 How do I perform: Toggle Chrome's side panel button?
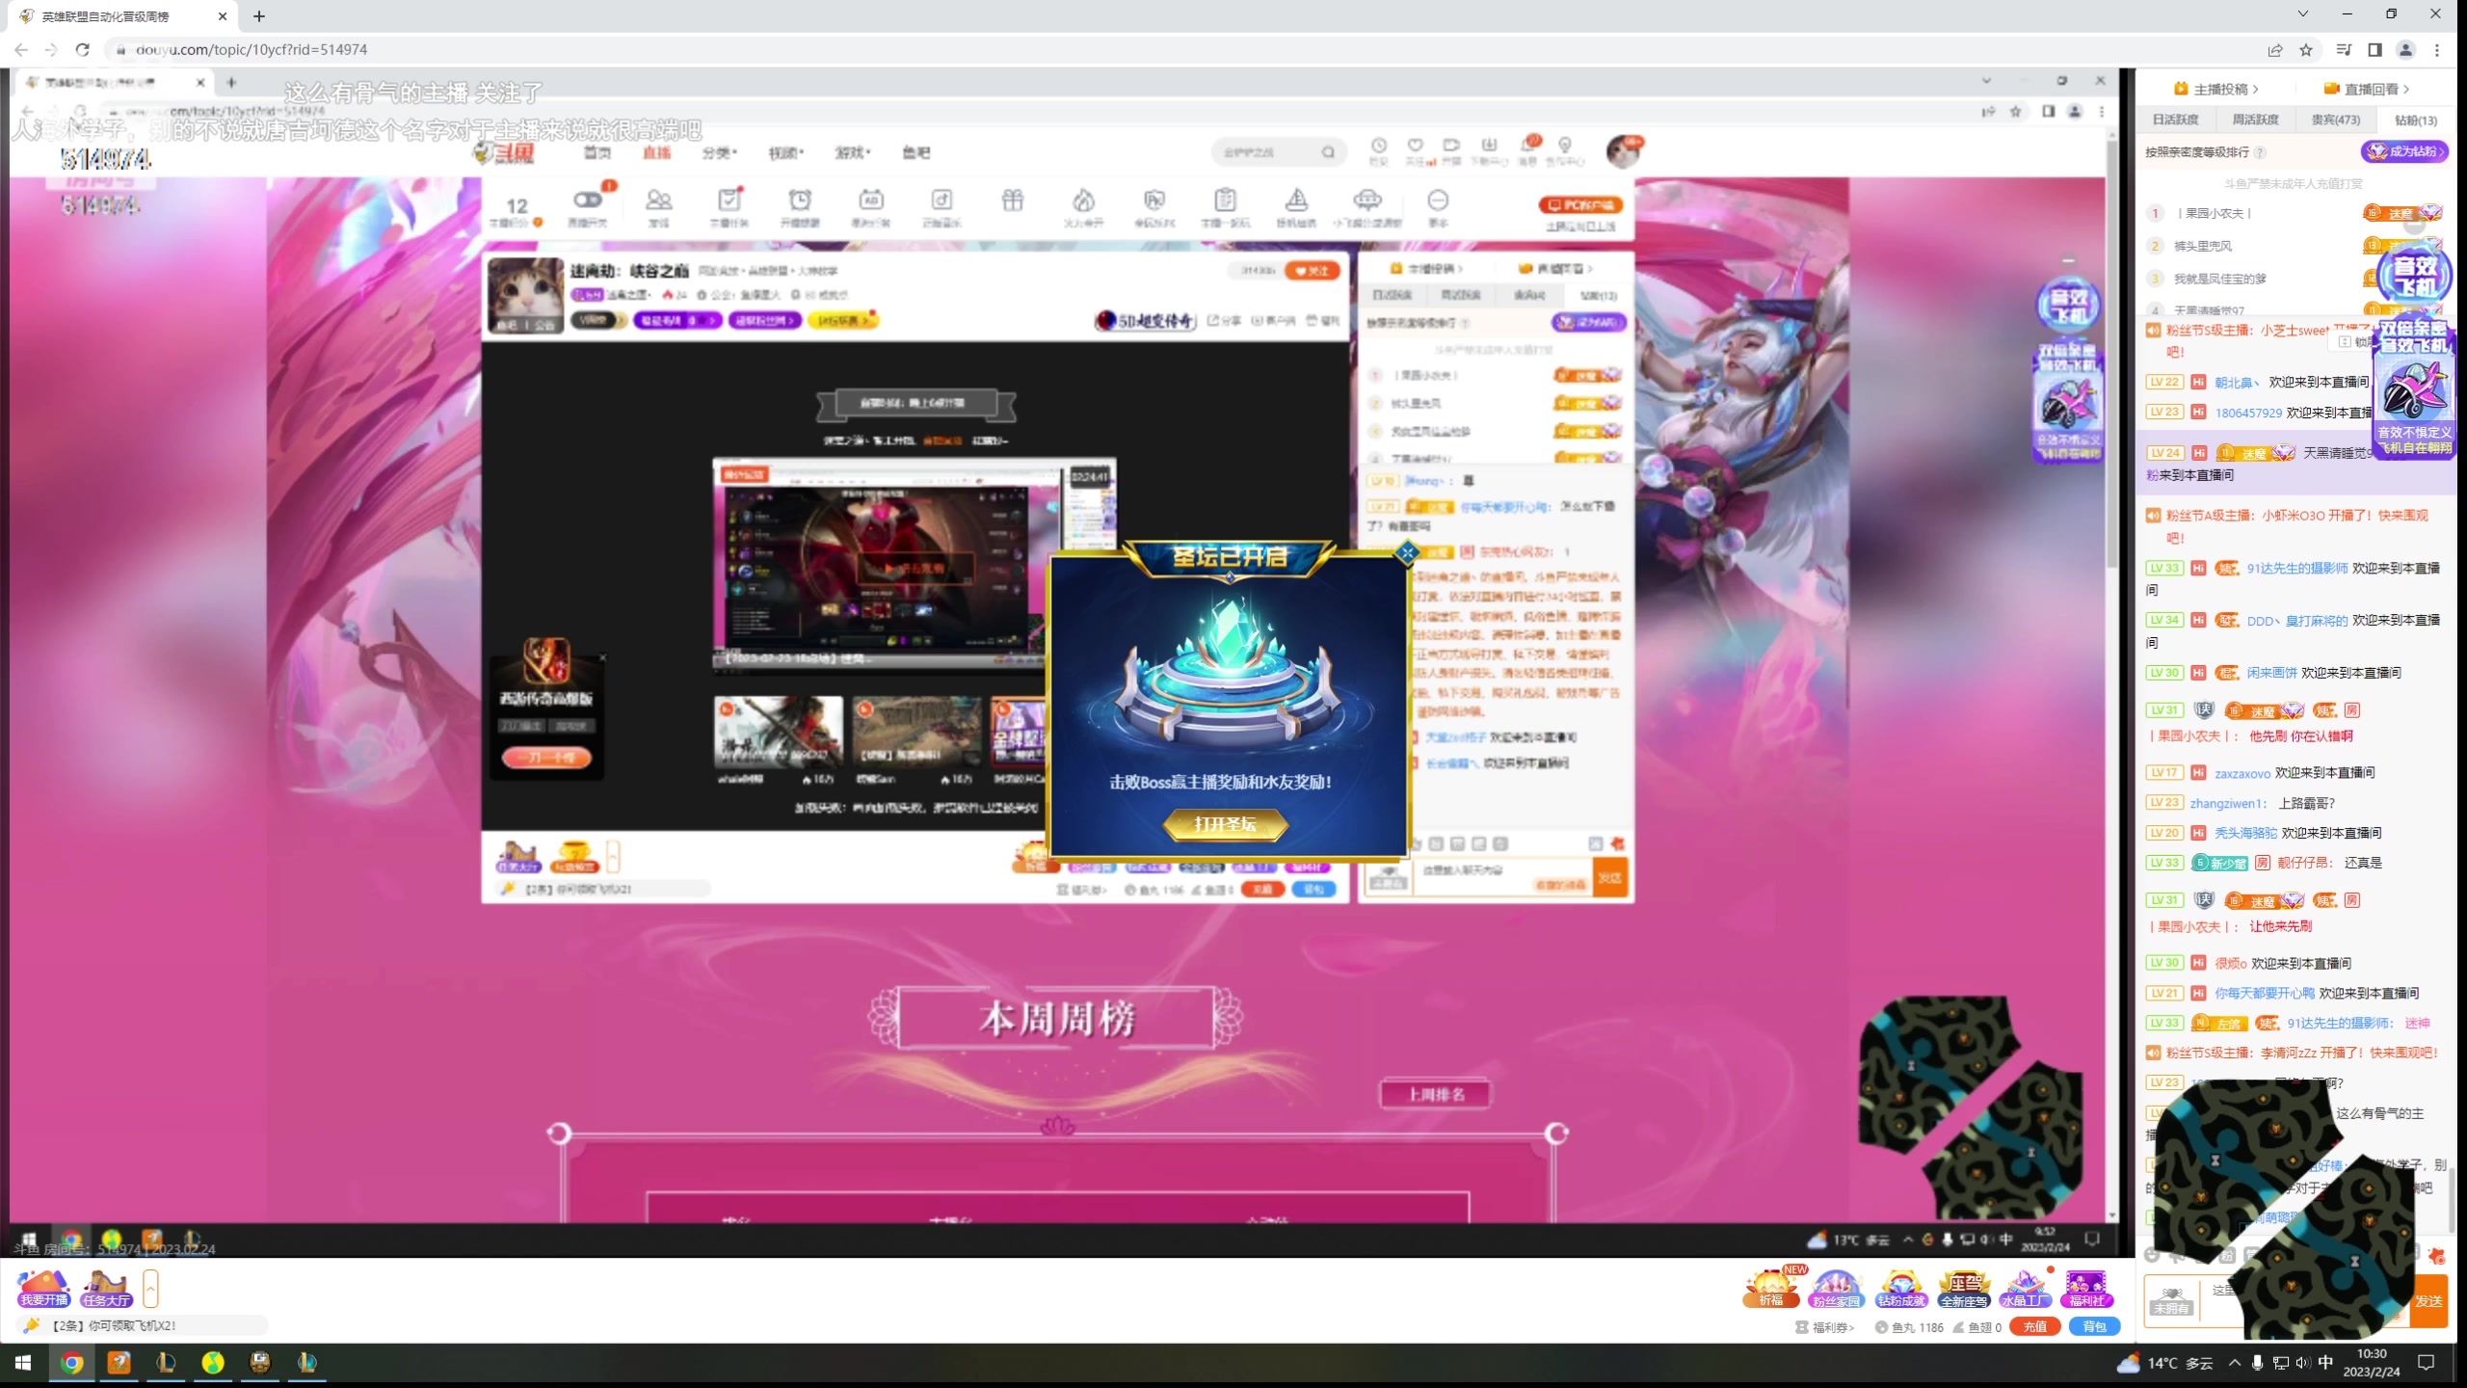[2374, 50]
